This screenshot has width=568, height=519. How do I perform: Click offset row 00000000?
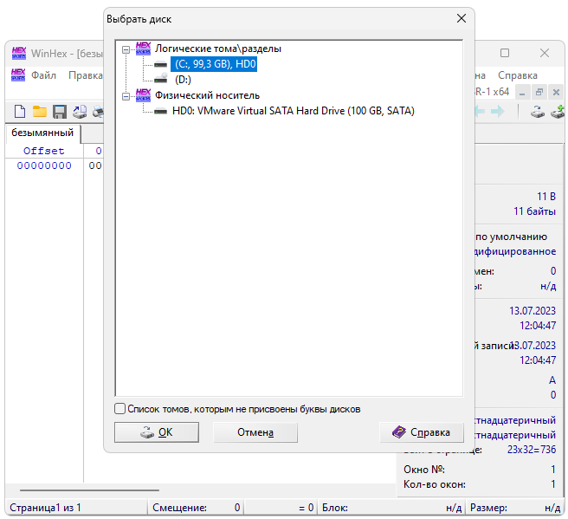[x=44, y=165]
